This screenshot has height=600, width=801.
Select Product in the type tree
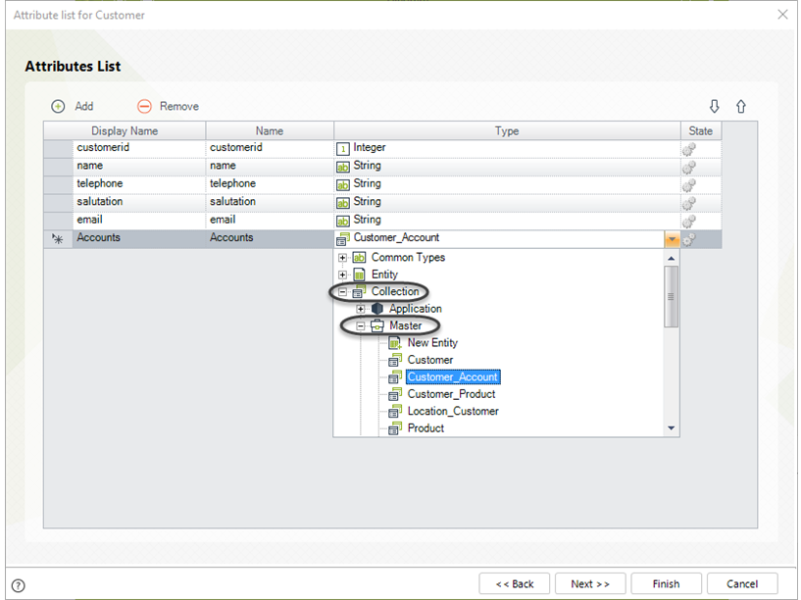[x=426, y=428]
